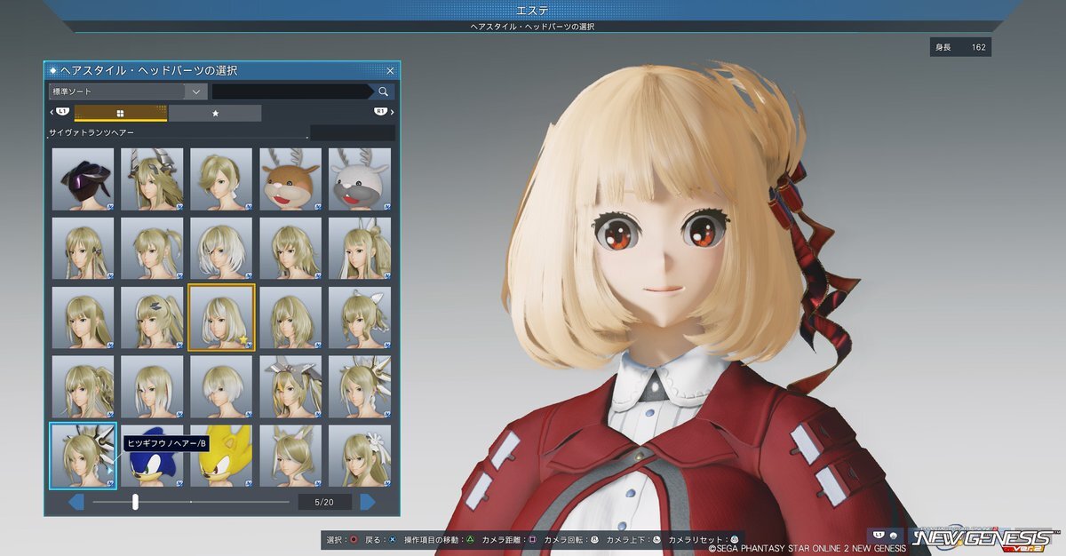Pick the blue Sonic head part

tap(152, 456)
